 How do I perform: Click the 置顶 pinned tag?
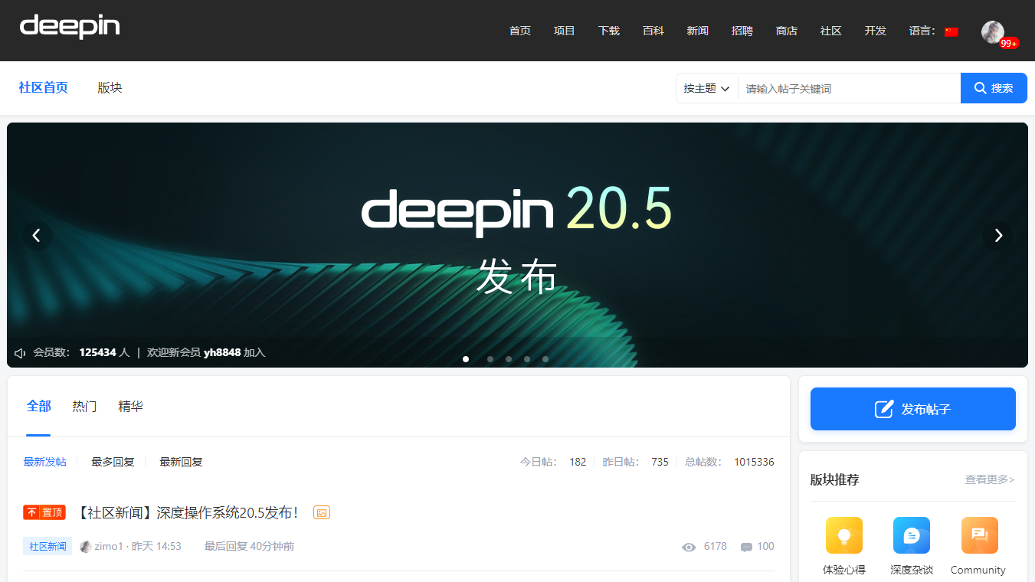tap(44, 512)
